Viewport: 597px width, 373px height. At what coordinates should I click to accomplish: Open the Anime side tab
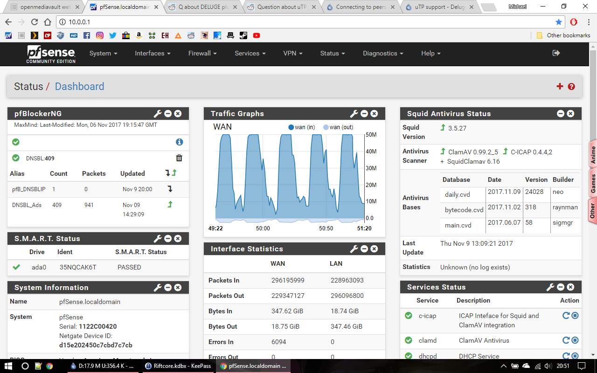pos(593,154)
